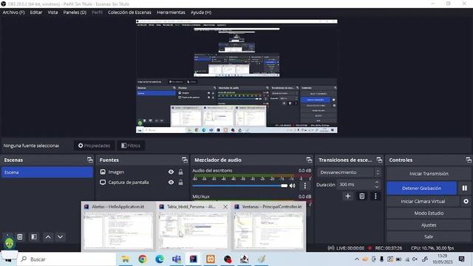
Task: Move the scene up
Action: 48,237
